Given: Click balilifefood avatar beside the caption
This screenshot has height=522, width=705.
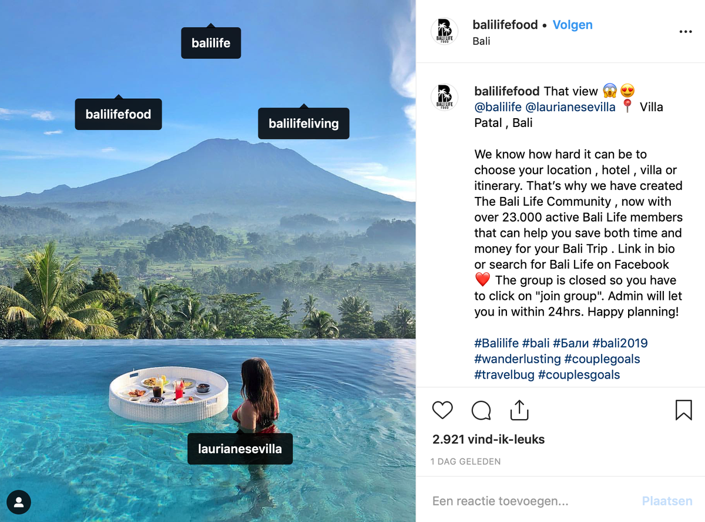Looking at the screenshot, I should coord(444,98).
